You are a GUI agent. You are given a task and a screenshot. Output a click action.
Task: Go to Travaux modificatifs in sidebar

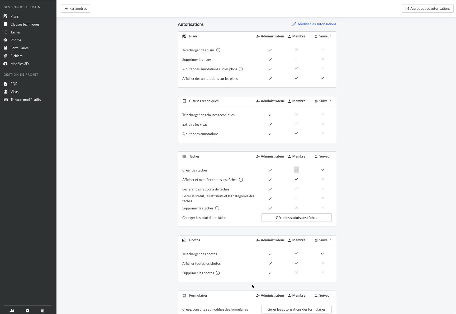coord(26,100)
